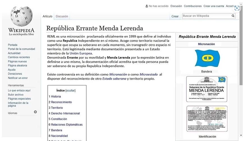Switch to the Discusión page tab
The height and width of the screenshot is (141, 243).
[x=62, y=16]
